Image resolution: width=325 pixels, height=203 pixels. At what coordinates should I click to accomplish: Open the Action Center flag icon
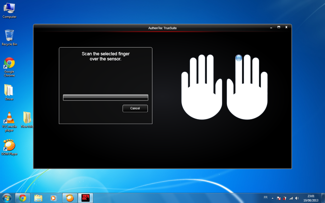point(279,198)
